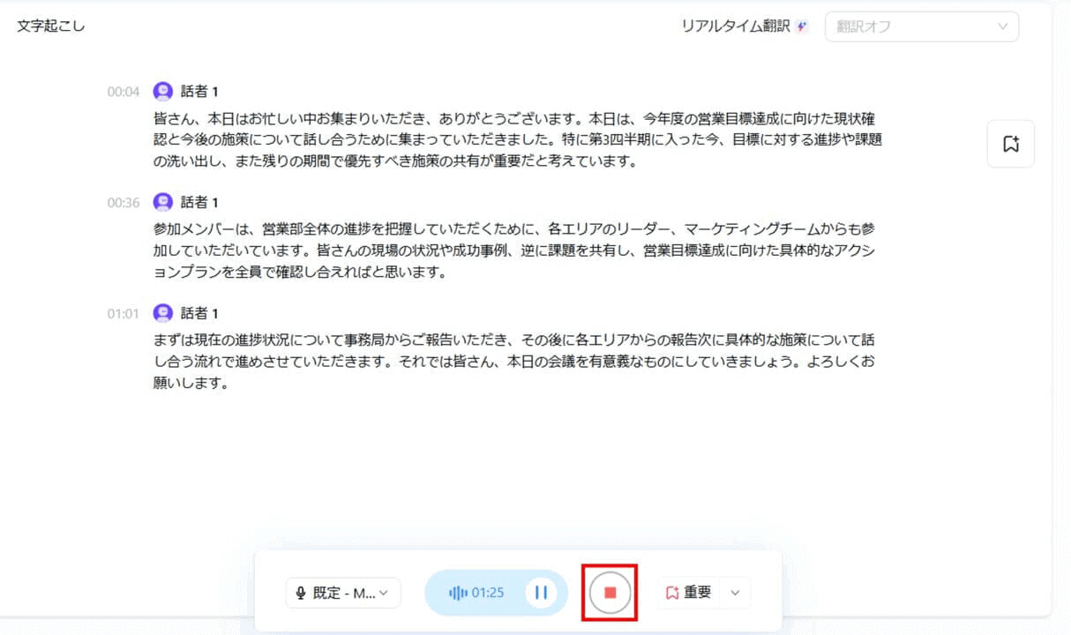Click the waveform icon in the recording timer
This screenshot has height=635, width=1071.
click(458, 593)
